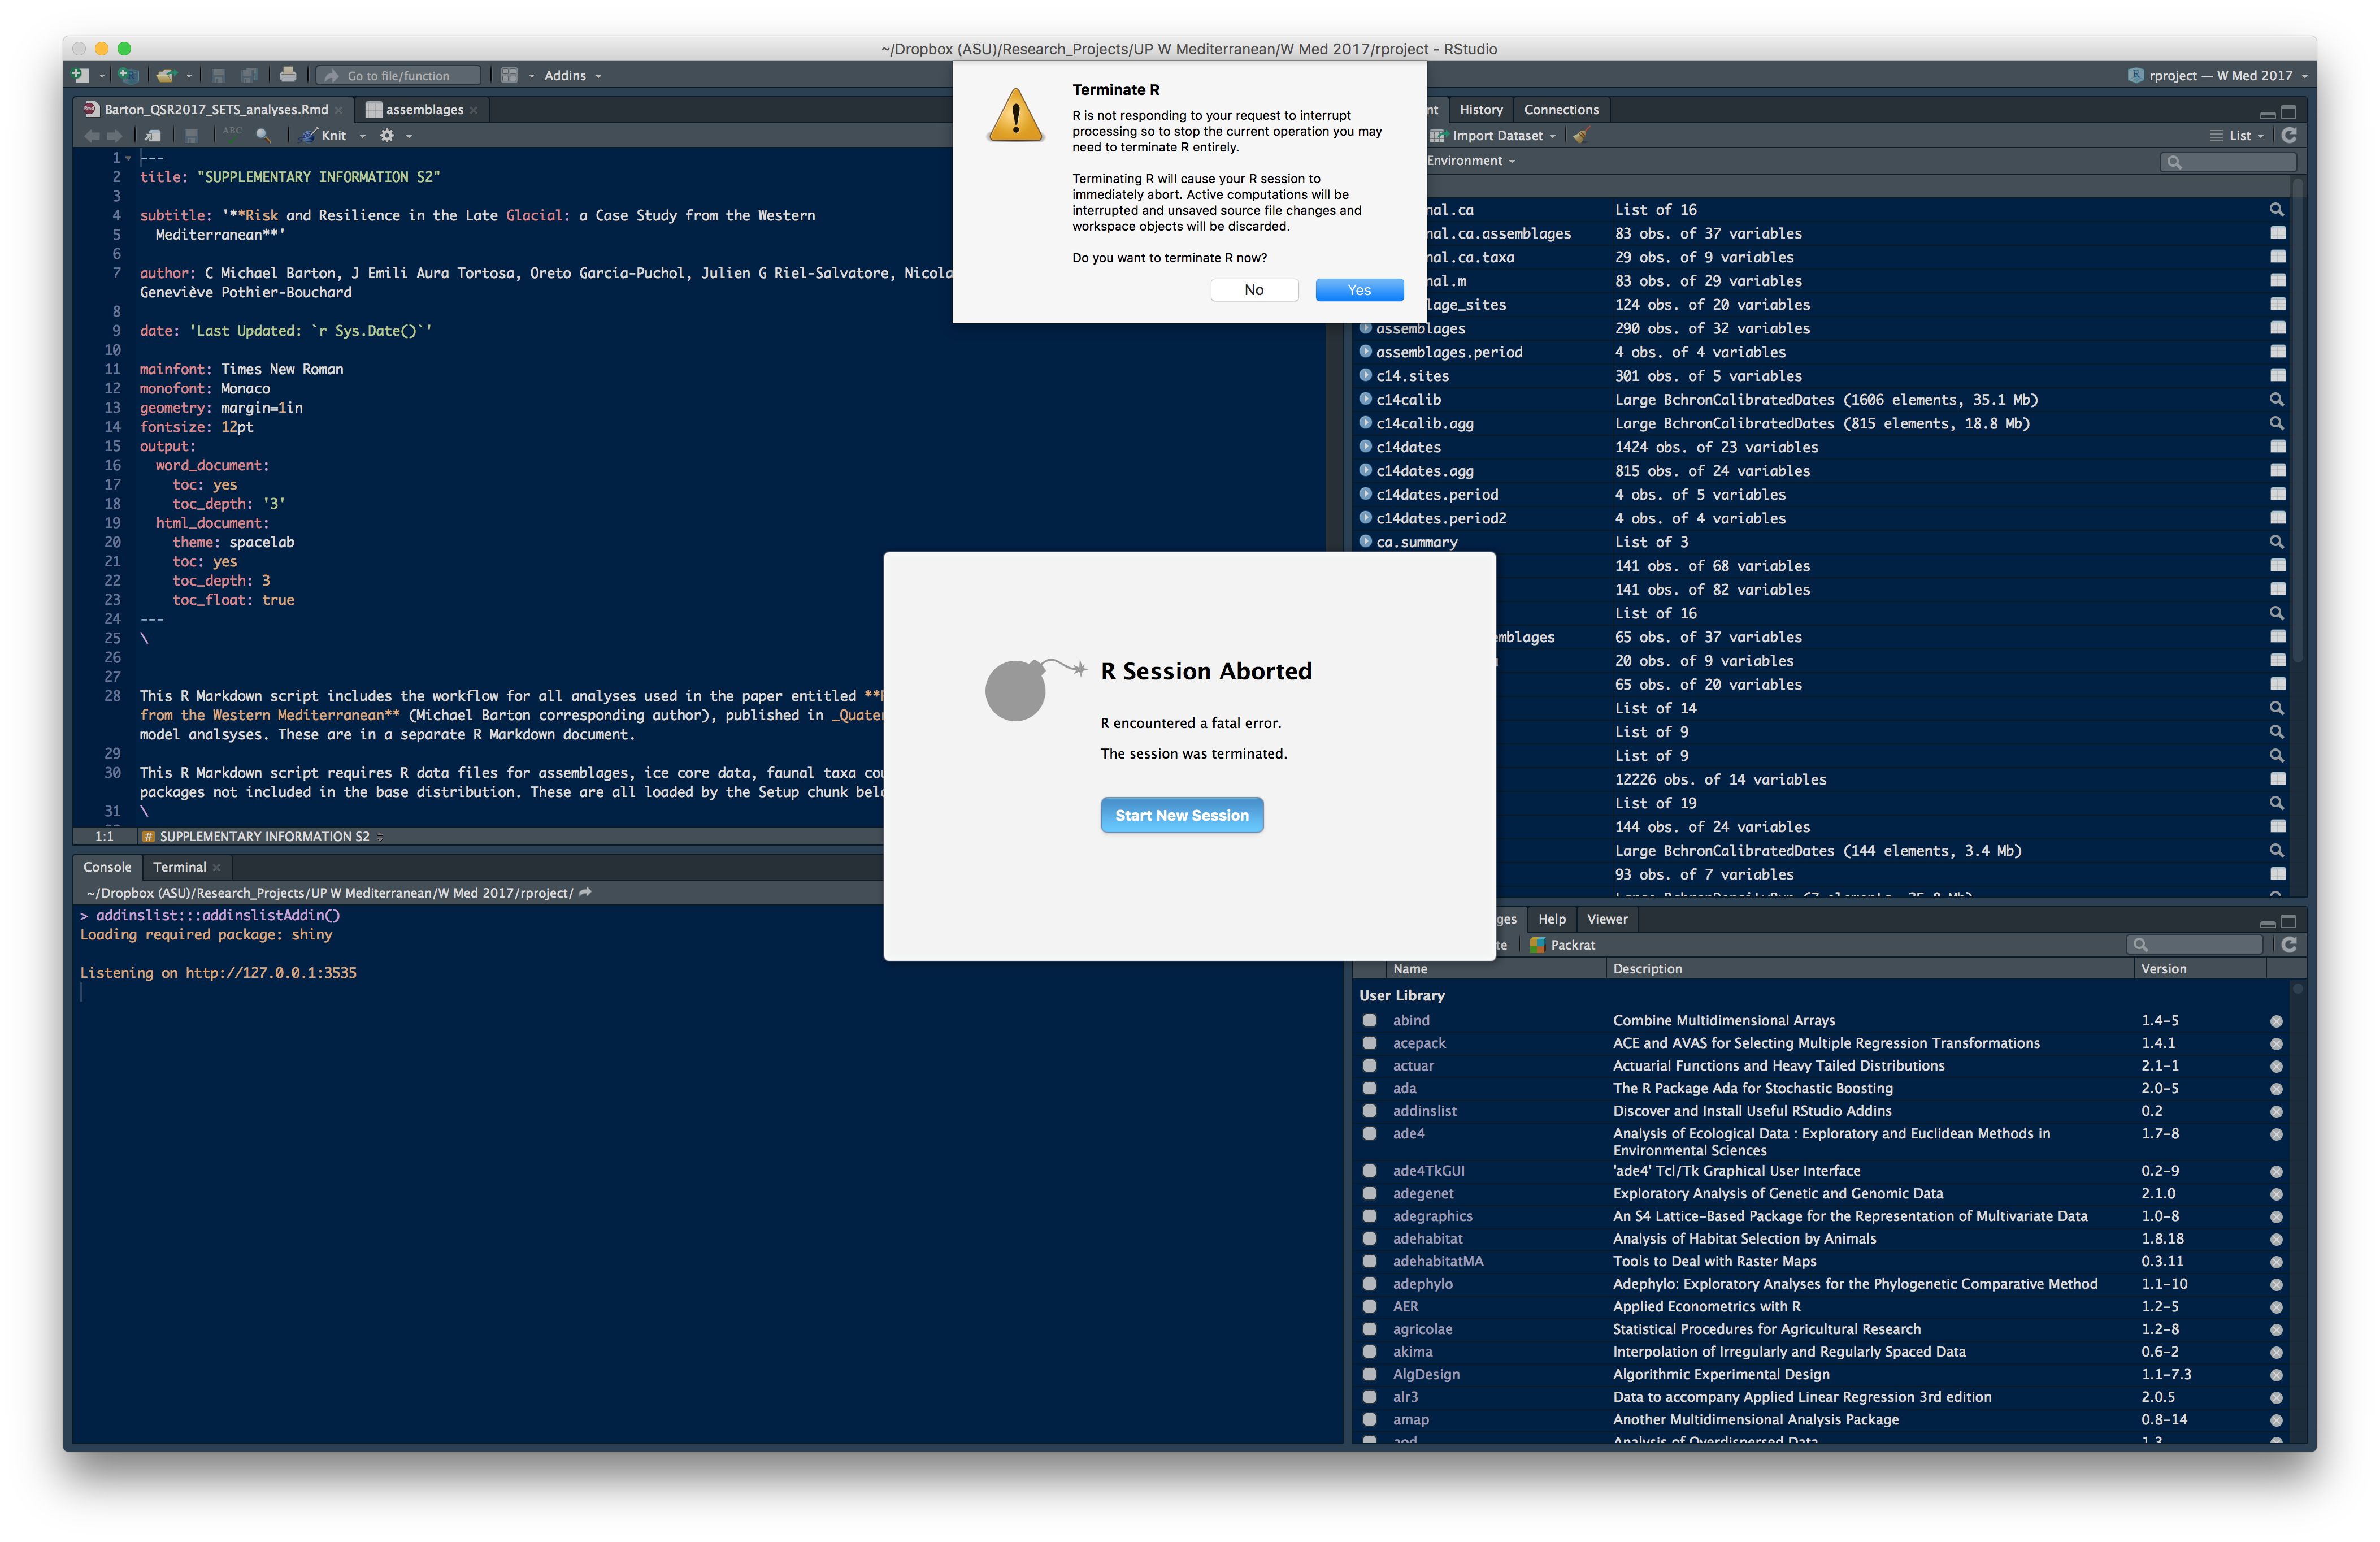2380x1542 pixels.
Task: Save the current document with the save icon
Action: [x=218, y=75]
